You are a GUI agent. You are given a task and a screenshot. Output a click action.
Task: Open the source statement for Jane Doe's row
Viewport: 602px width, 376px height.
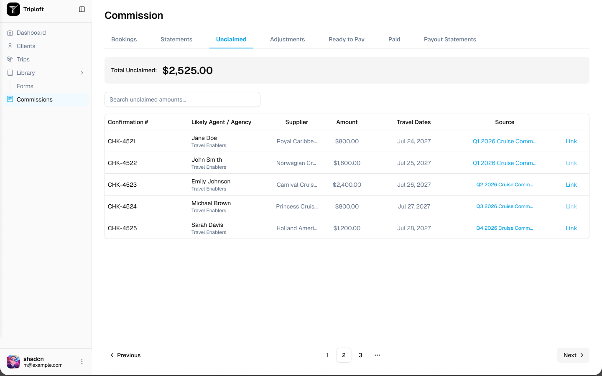tap(505, 141)
